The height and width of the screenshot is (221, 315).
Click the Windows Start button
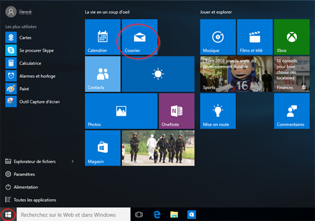pyautogui.click(x=8, y=215)
